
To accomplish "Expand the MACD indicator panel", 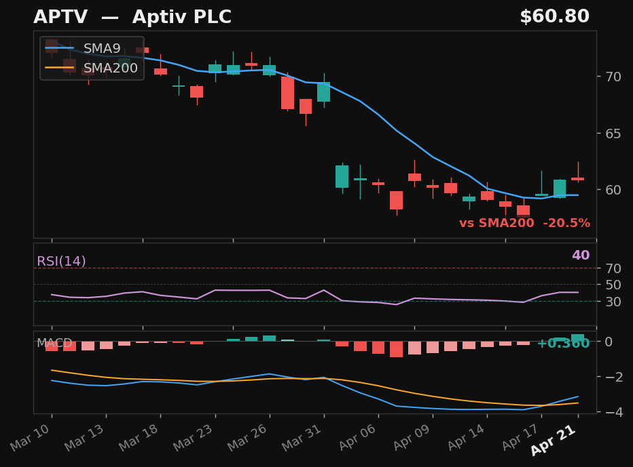I will [x=312, y=373].
